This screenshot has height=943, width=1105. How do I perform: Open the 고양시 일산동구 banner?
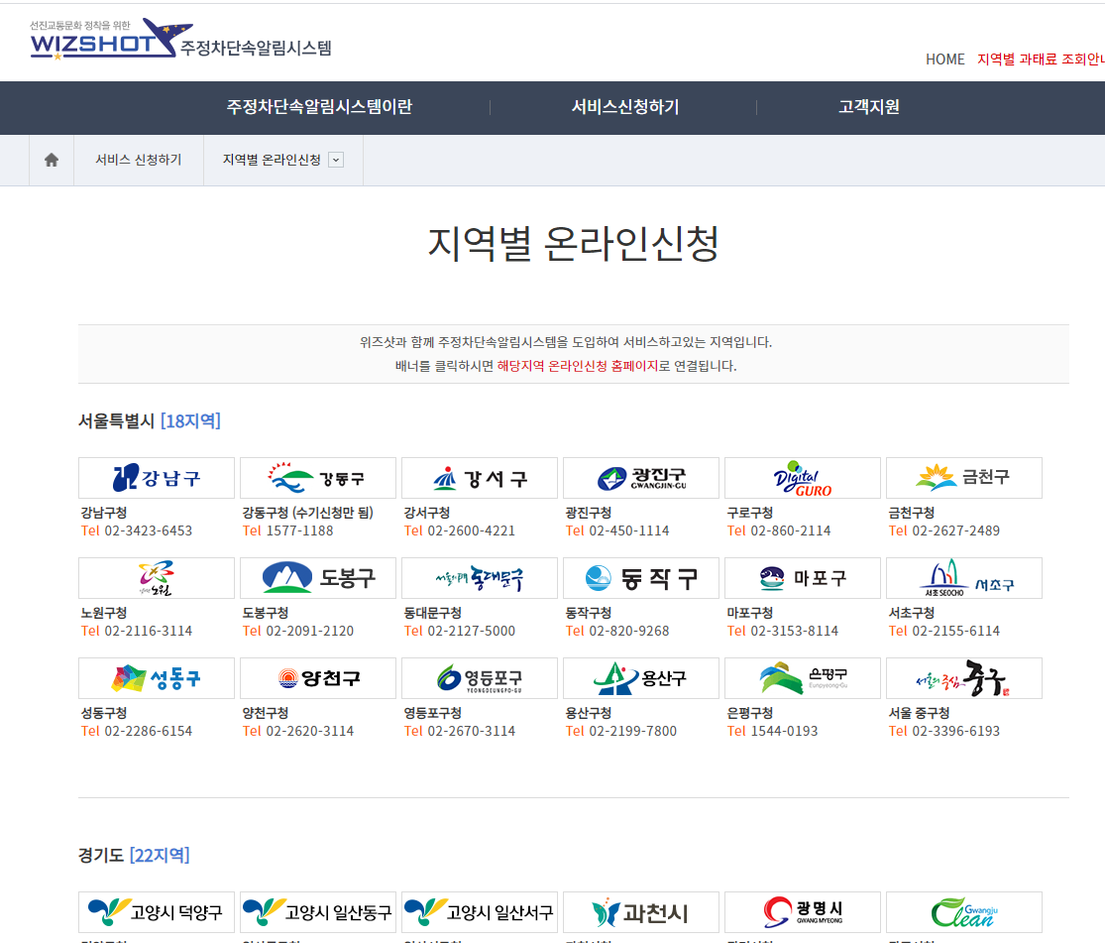coord(318,912)
